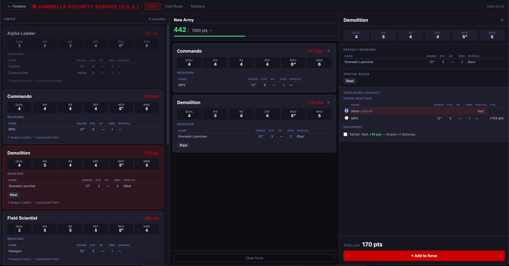509x266 pixels.
Task: Click the Commando card in the army list
Action: pyautogui.click(x=254, y=68)
